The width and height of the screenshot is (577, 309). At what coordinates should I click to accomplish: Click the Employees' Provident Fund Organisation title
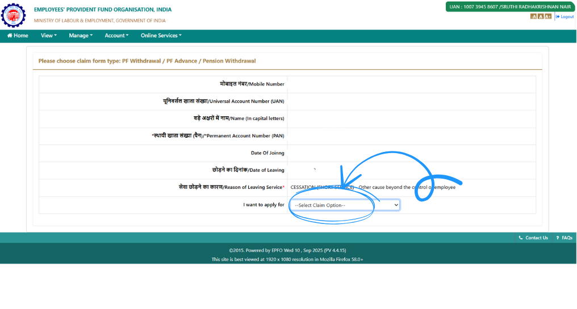pyautogui.click(x=103, y=10)
